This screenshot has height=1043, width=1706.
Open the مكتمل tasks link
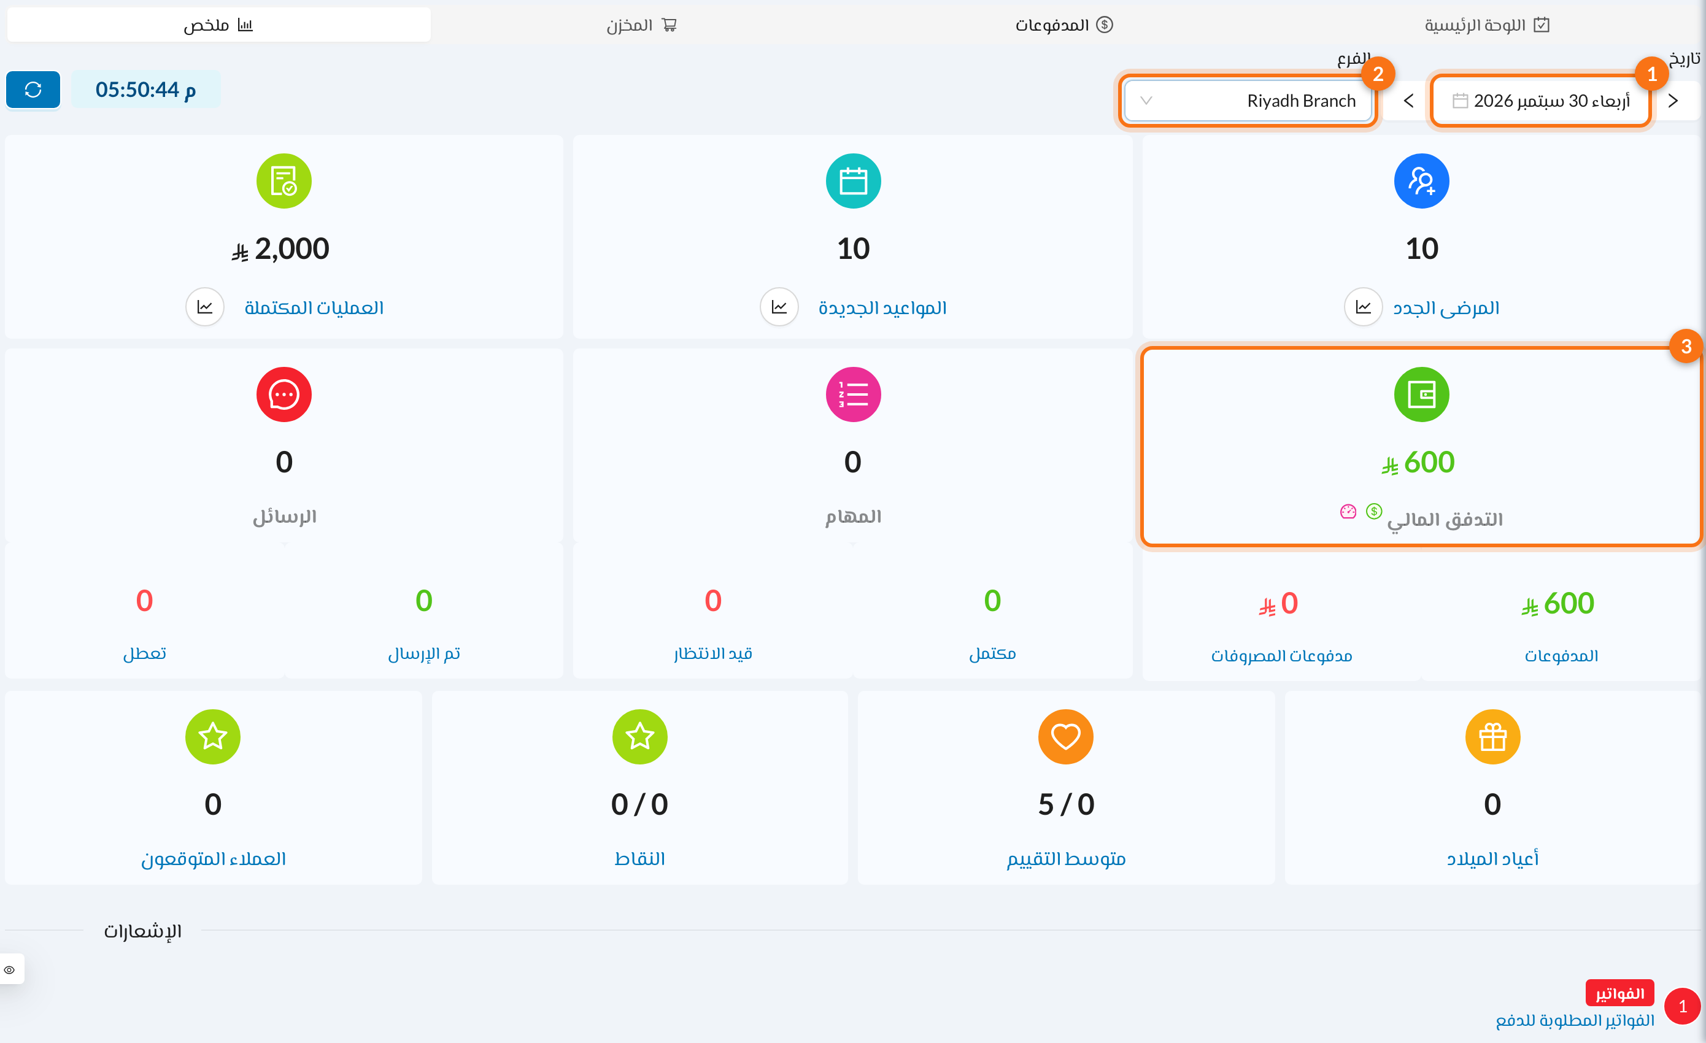pos(992,653)
